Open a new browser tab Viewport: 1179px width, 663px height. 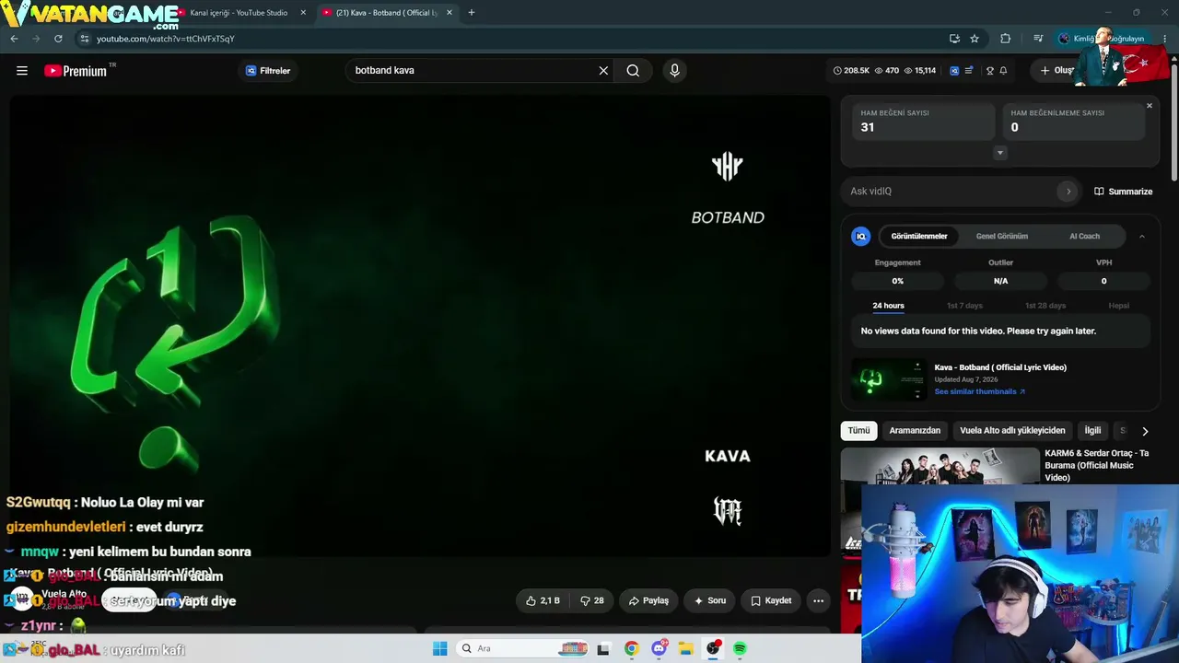click(472, 13)
